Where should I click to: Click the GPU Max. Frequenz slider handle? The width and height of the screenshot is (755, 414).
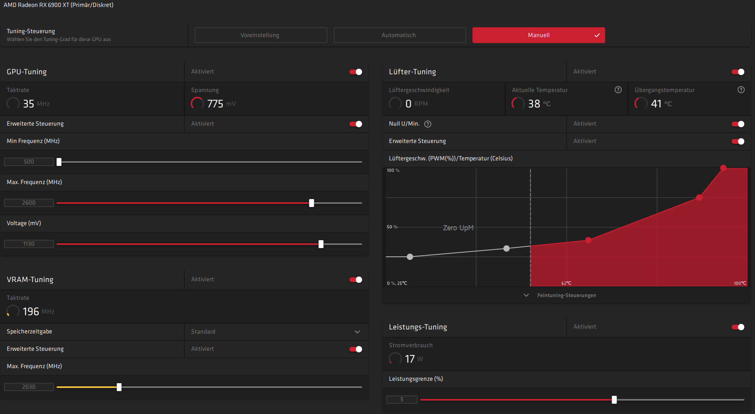click(311, 203)
